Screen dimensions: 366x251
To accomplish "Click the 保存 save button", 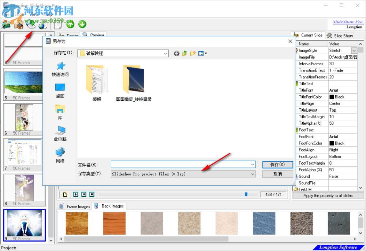I will click(277, 164).
